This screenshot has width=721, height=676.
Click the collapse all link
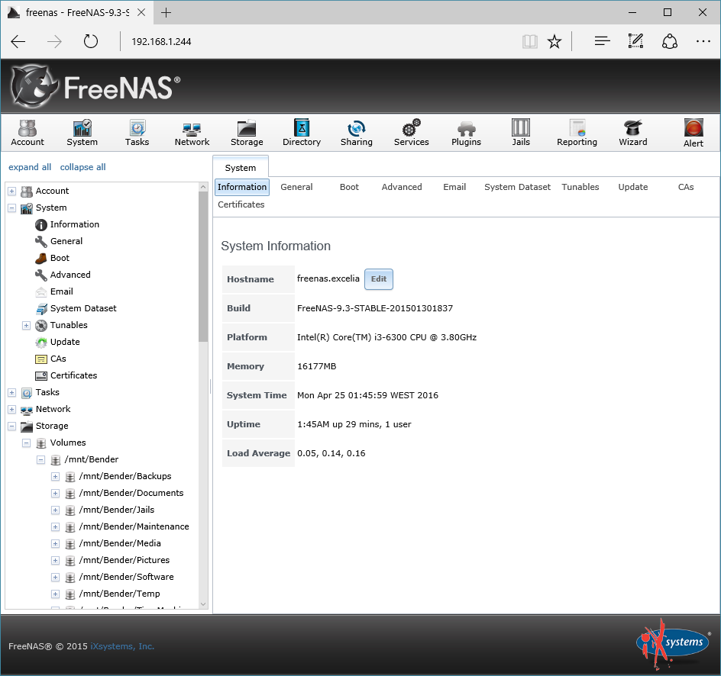point(82,167)
